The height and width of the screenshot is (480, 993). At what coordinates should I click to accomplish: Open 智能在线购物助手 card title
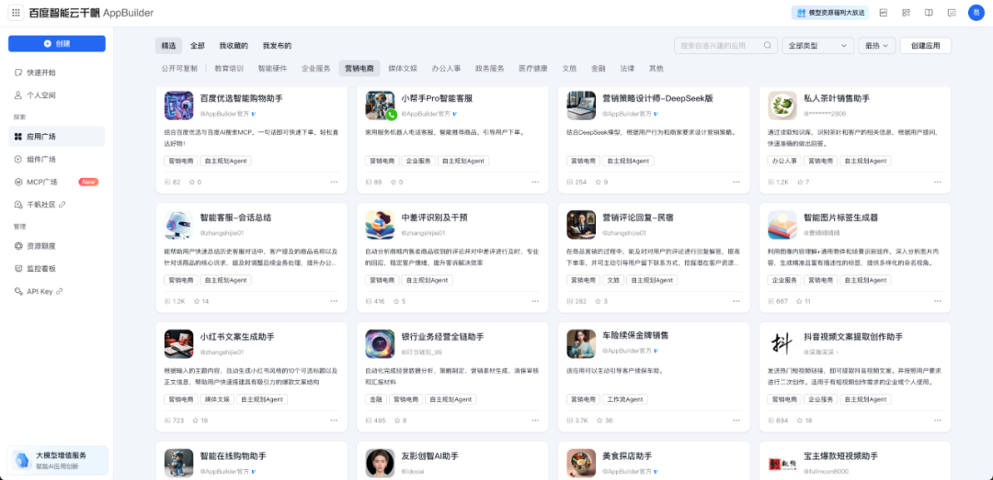pos(233,456)
